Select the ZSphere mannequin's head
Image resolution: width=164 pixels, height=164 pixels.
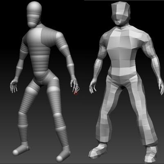pos(34,14)
